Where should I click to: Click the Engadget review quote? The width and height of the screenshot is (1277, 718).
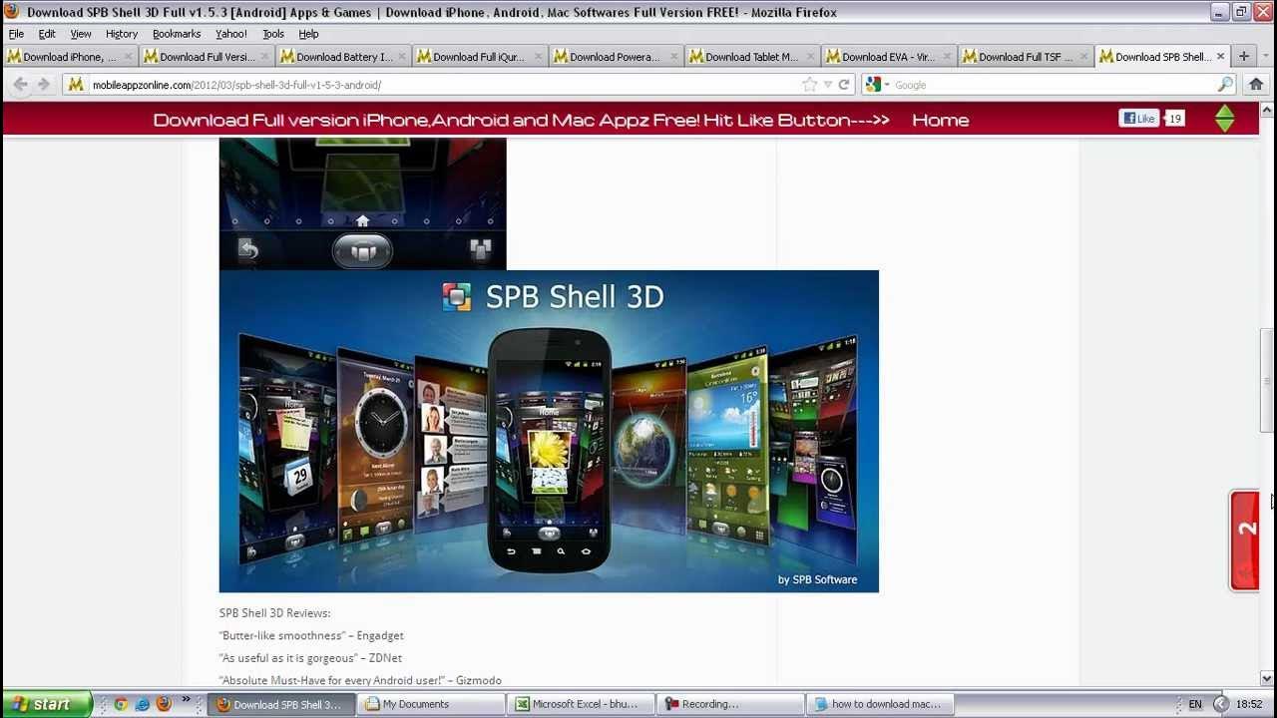[311, 635]
